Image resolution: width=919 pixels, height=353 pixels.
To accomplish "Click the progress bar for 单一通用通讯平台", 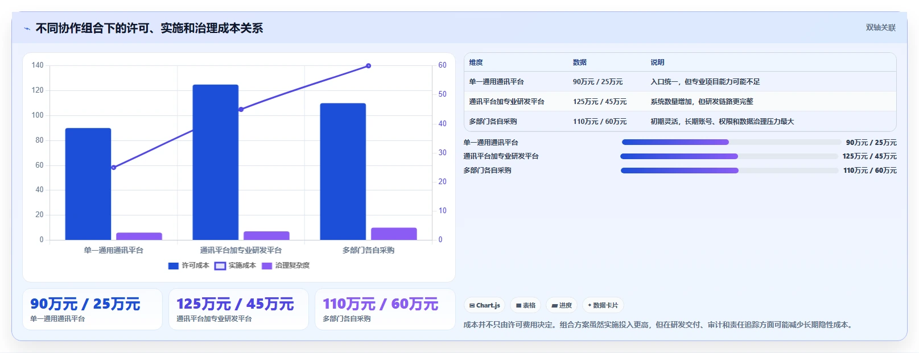I will click(731, 142).
